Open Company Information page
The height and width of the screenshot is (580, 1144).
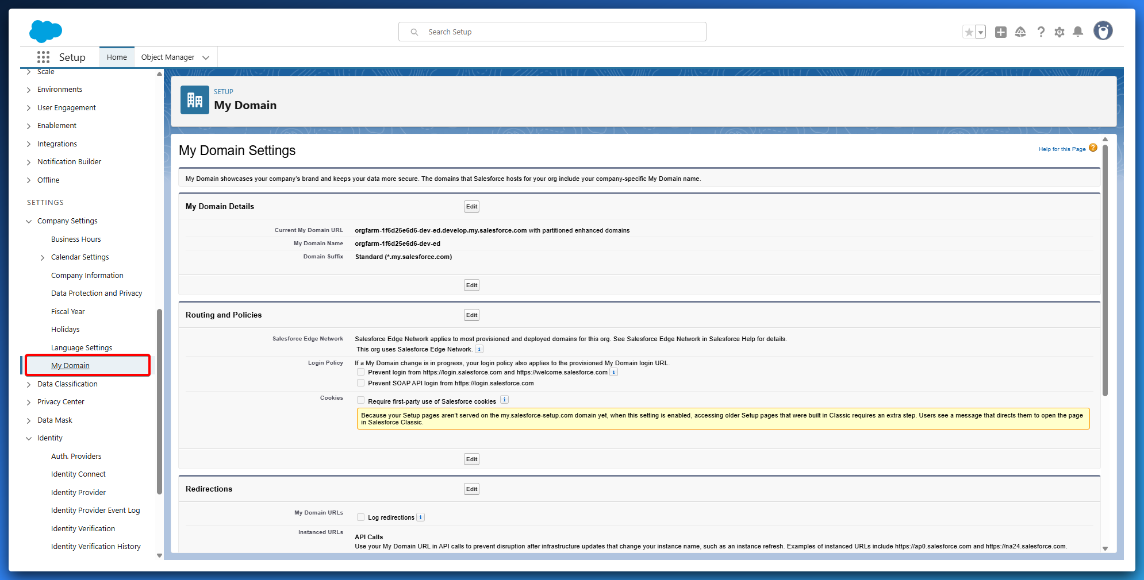[87, 275]
